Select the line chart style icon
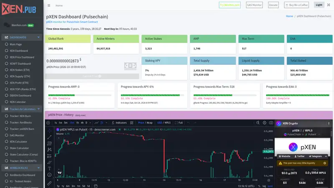The width and height of the screenshot is (334, 188). (x=96, y=123)
